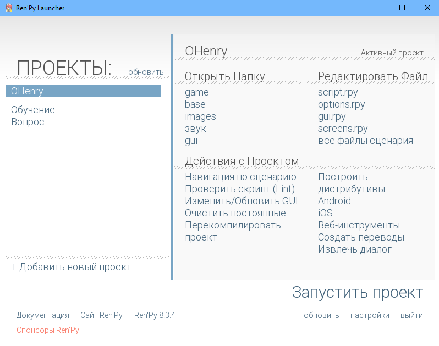
Task: Click Создать переводы
Action: [x=361, y=237]
